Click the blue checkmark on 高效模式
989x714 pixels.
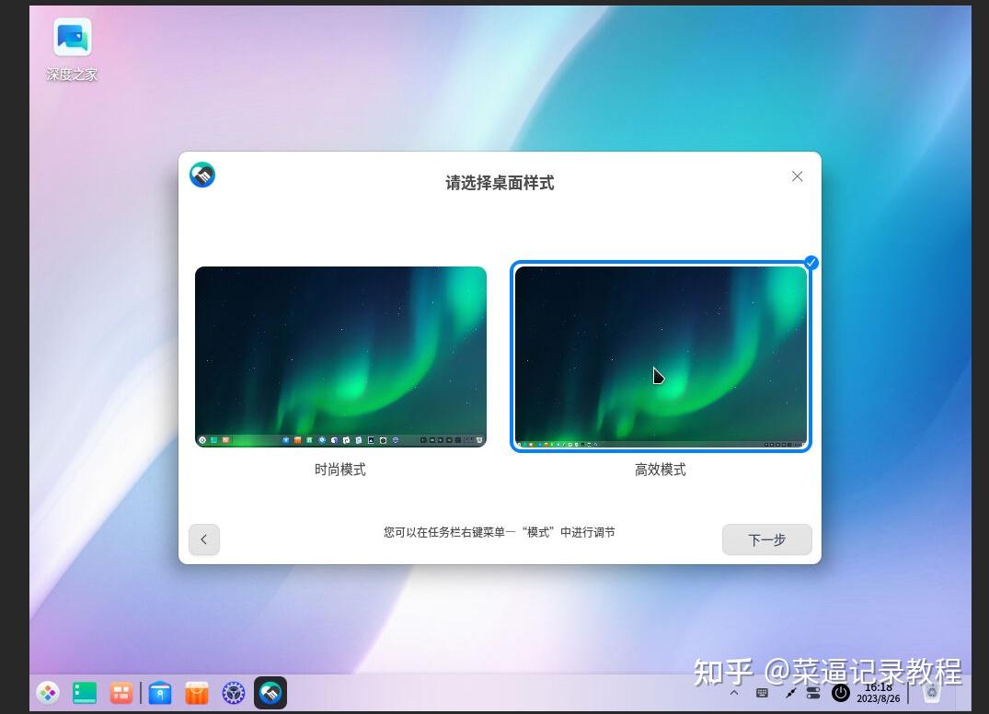811,263
